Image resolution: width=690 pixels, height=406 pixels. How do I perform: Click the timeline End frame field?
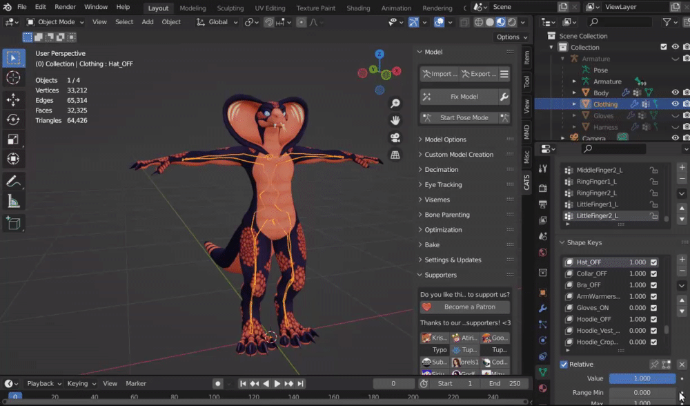(x=505, y=383)
